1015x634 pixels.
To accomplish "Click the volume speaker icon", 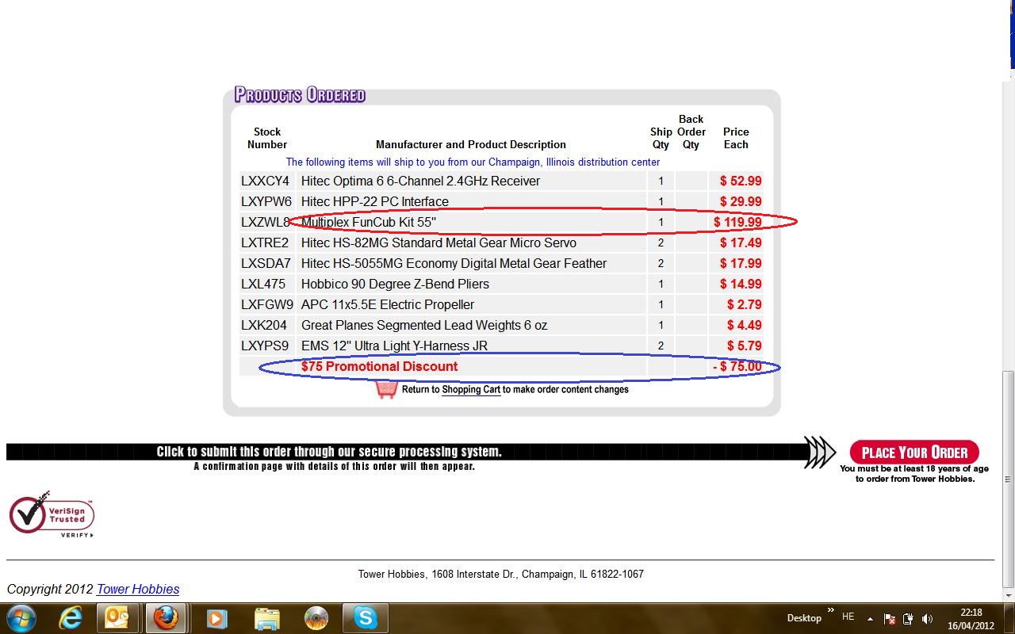I will pyautogui.click(x=927, y=618).
